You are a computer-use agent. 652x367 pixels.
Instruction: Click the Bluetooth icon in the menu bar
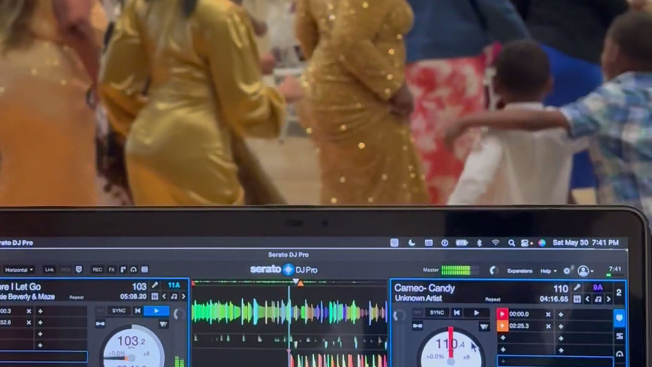479,243
